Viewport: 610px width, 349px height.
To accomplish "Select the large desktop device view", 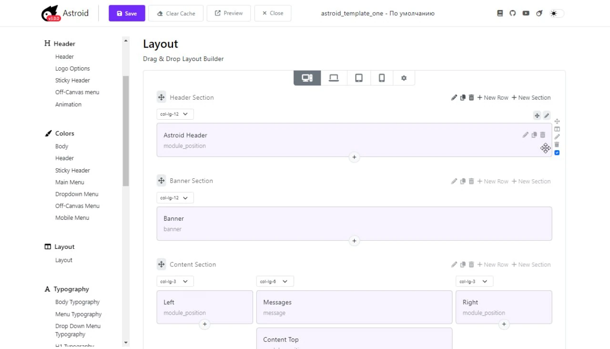I will click(x=307, y=78).
